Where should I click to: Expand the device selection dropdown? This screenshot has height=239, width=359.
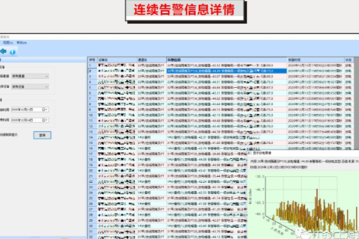pyautogui.click(x=47, y=87)
